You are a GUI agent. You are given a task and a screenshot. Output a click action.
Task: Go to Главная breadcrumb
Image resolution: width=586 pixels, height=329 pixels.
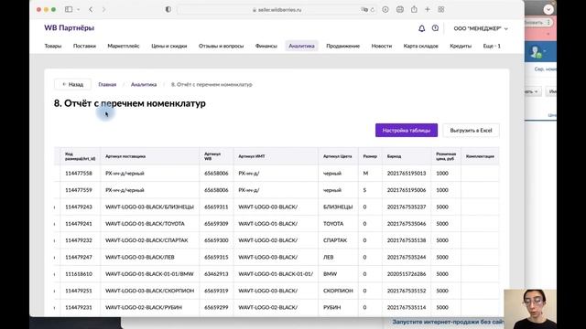click(107, 85)
